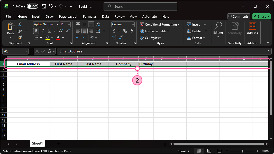This screenshot has width=274, height=154.
Task: Toggle italic formatting
Action: tap(43, 31)
